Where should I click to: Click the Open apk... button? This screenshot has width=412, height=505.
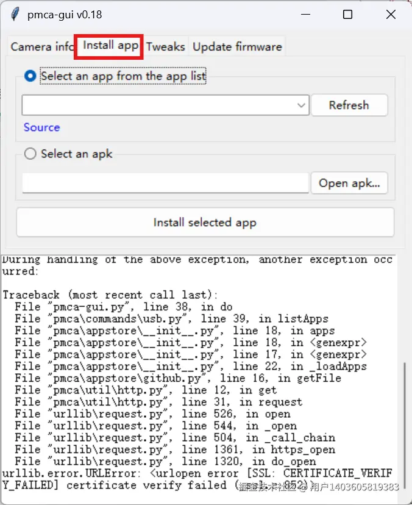349,183
